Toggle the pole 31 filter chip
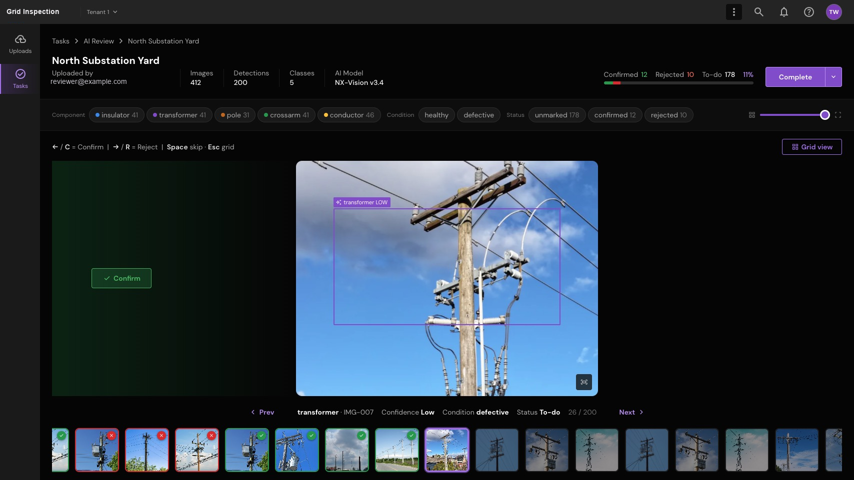The width and height of the screenshot is (854, 480). click(235, 115)
